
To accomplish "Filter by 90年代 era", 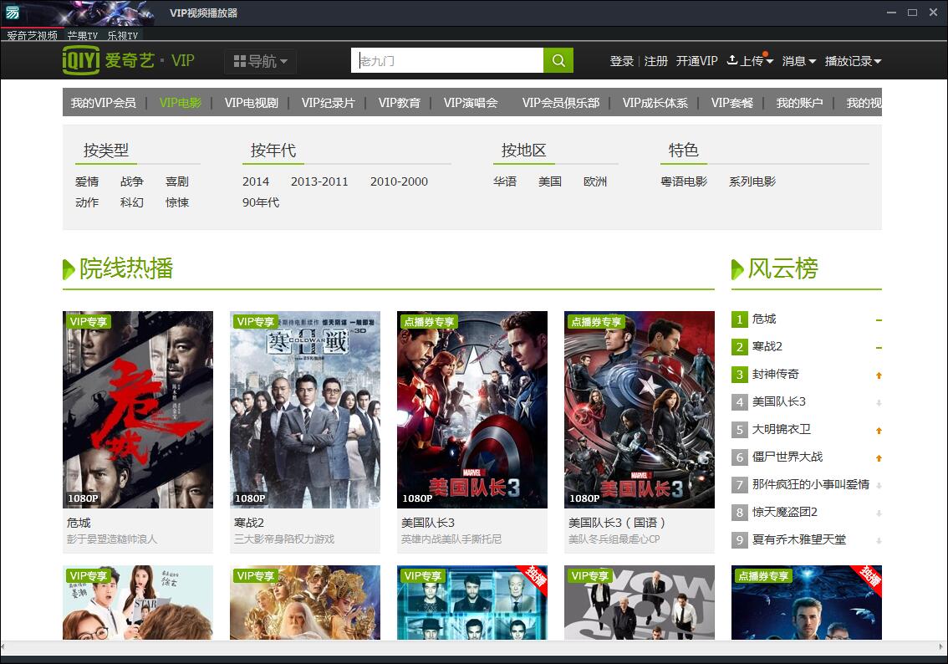I will click(x=261, y=202).
